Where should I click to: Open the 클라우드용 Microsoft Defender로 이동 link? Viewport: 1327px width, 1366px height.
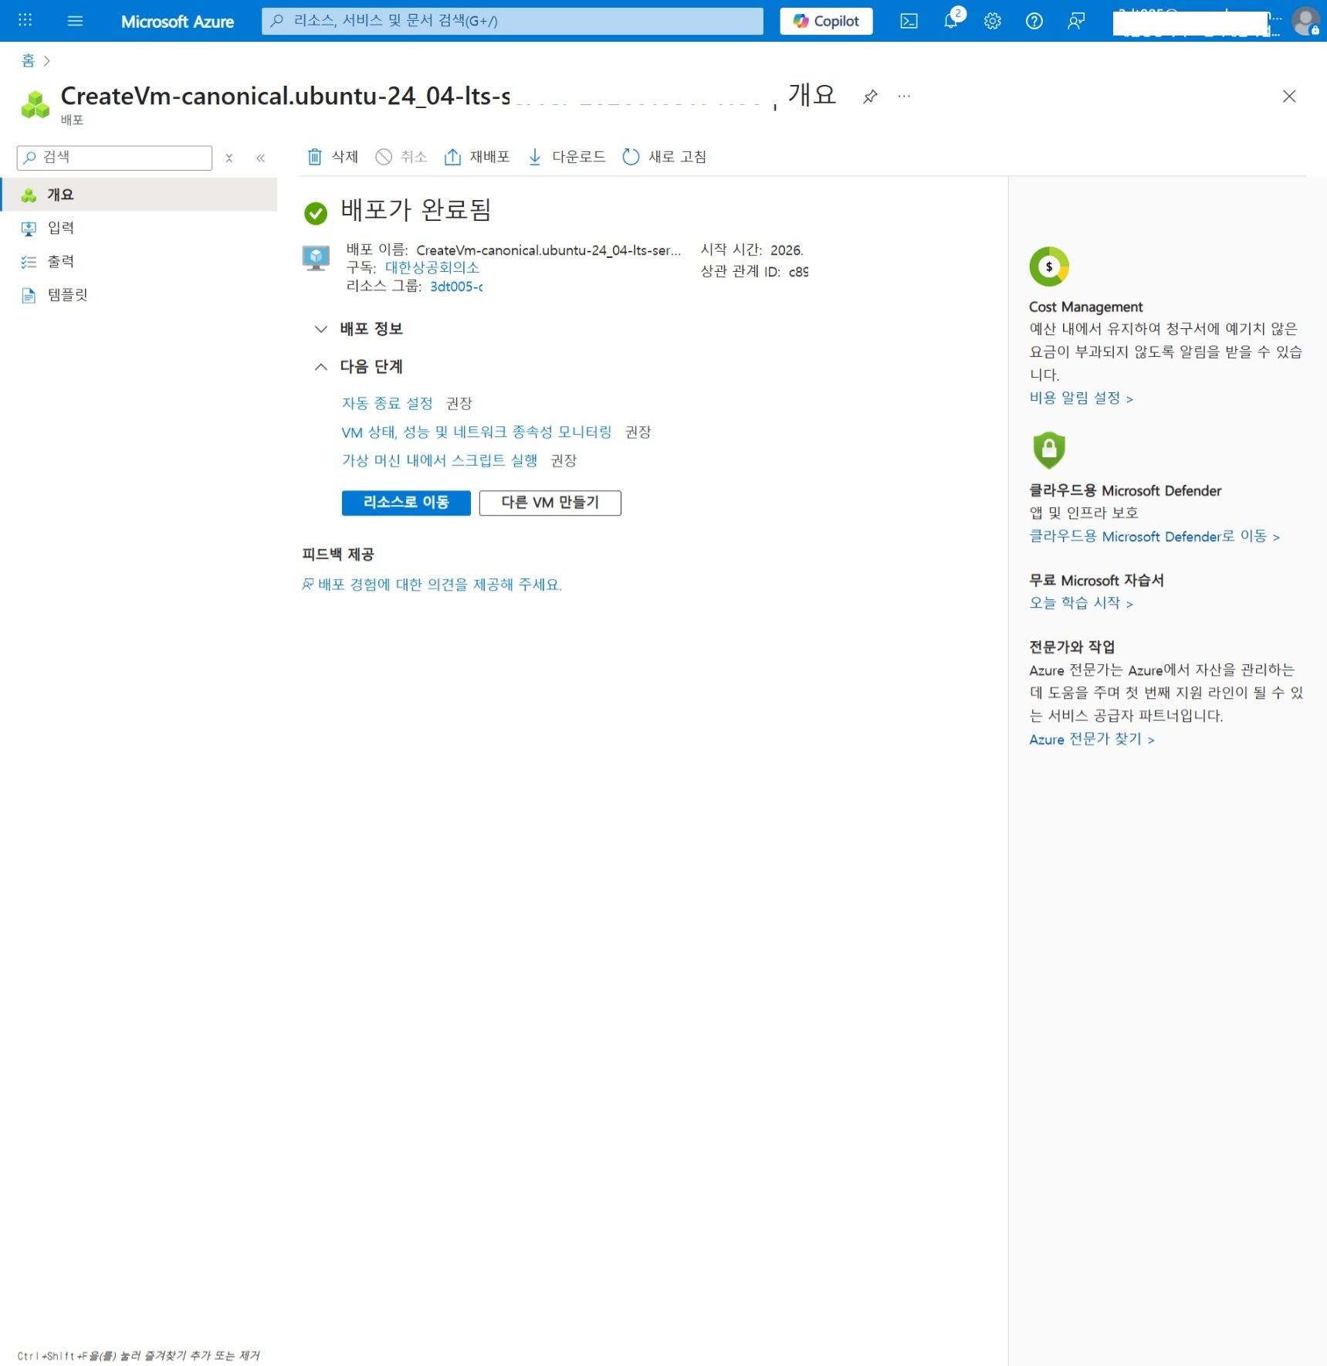[1154, 536]
